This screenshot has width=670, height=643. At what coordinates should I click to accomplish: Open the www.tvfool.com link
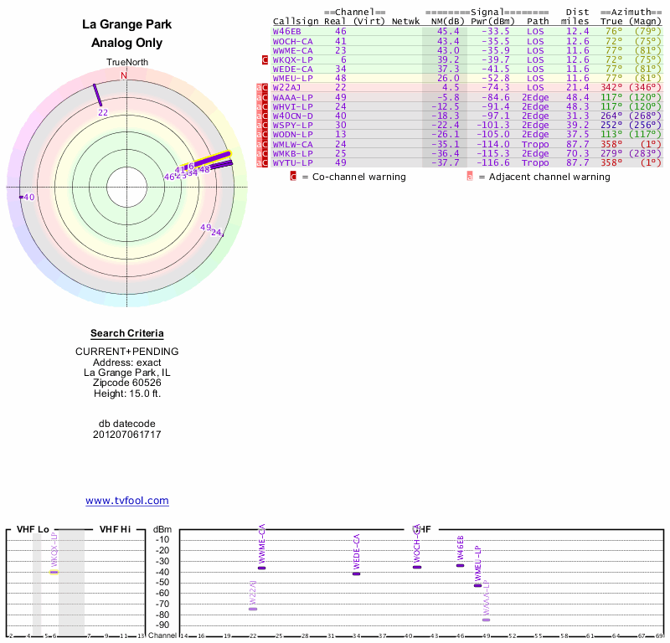coord(127,501)
